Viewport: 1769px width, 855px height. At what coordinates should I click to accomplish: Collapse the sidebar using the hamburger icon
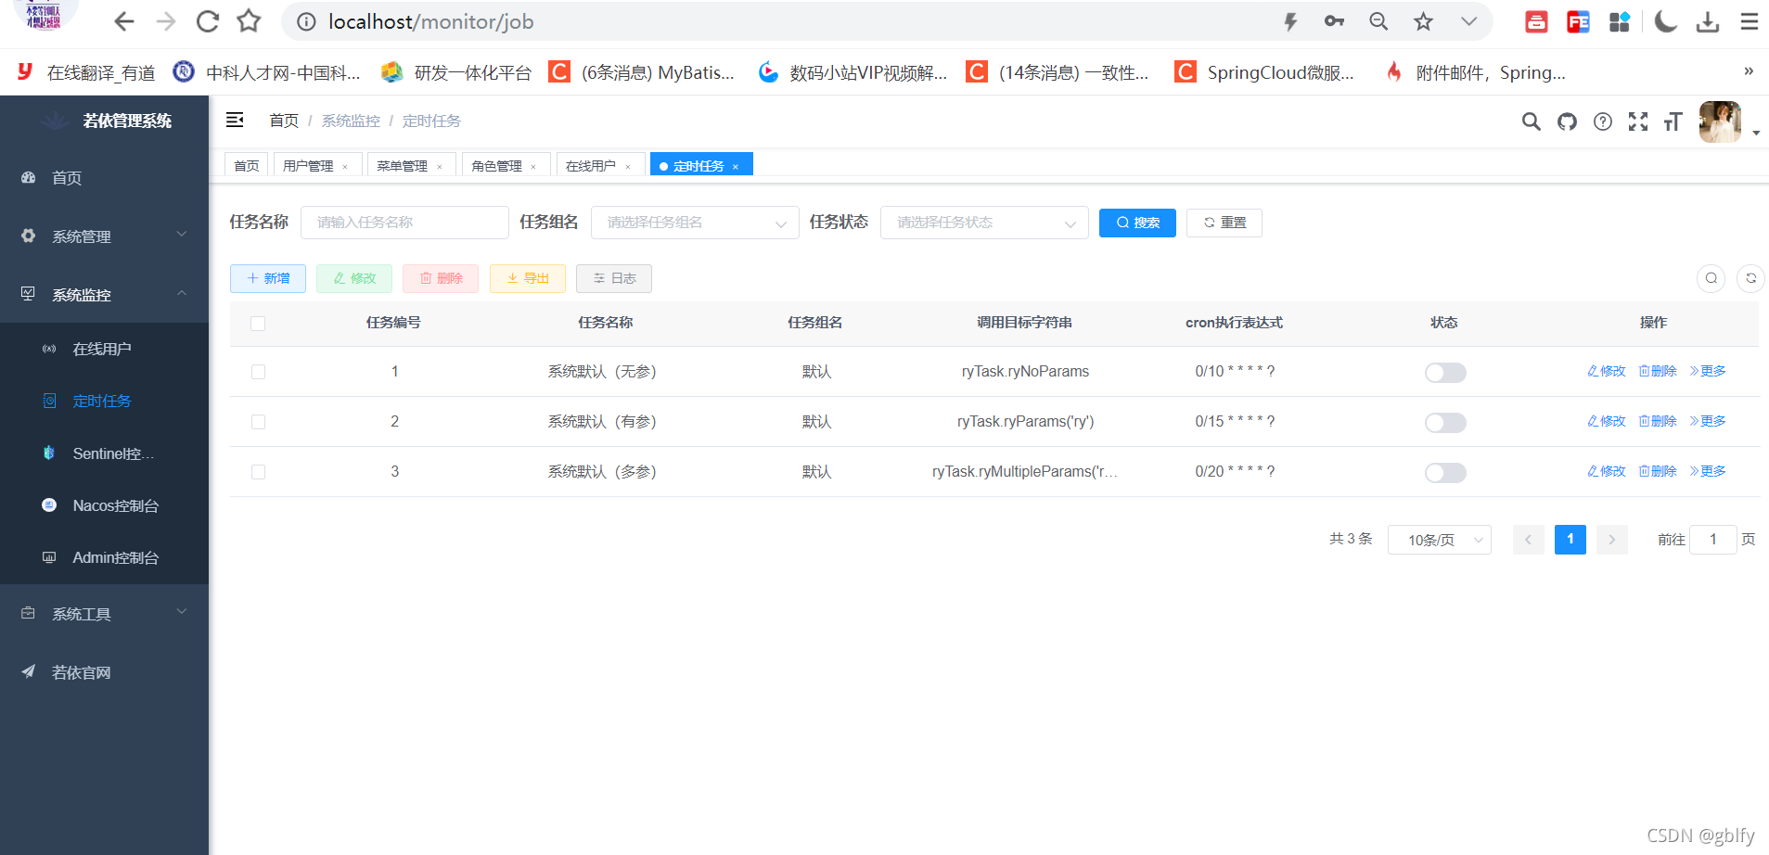tap(234, 120)
